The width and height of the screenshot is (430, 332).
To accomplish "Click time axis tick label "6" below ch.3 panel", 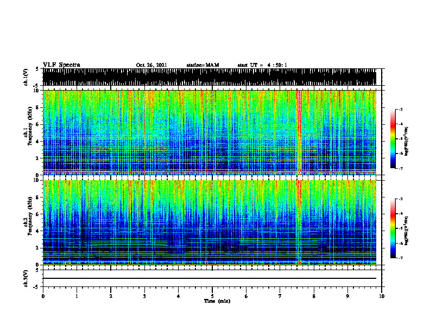I will (x=246, y=296).
